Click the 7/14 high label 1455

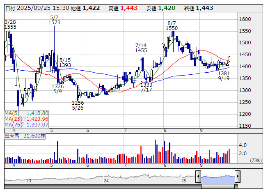[x=141, y=50]
